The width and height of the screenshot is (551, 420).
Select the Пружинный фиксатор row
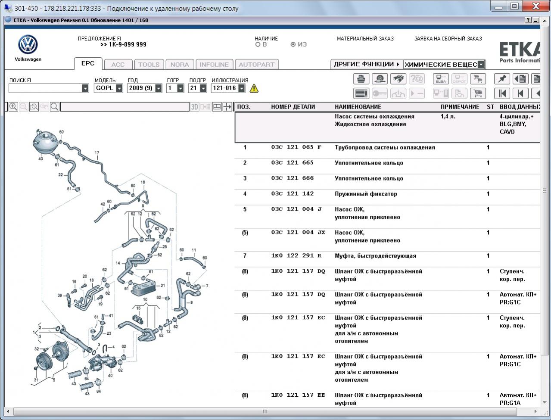388,194
